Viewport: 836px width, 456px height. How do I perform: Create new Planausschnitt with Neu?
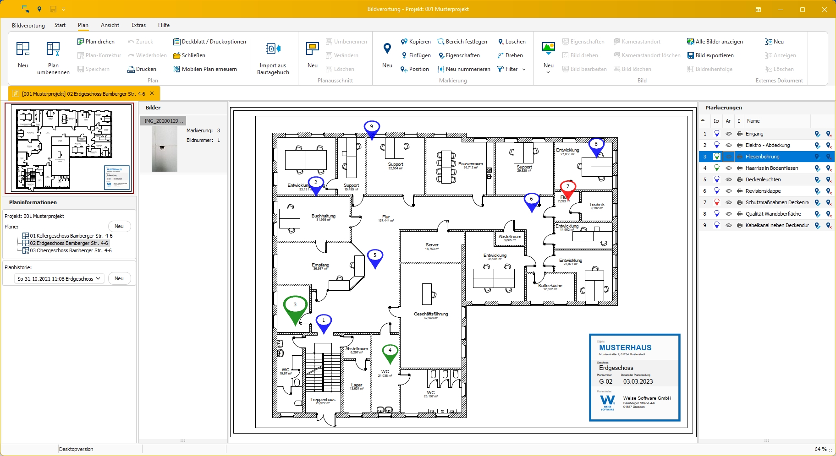click(x=313, y=55)
